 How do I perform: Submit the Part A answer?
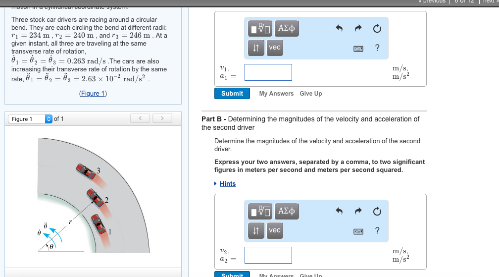232,93
